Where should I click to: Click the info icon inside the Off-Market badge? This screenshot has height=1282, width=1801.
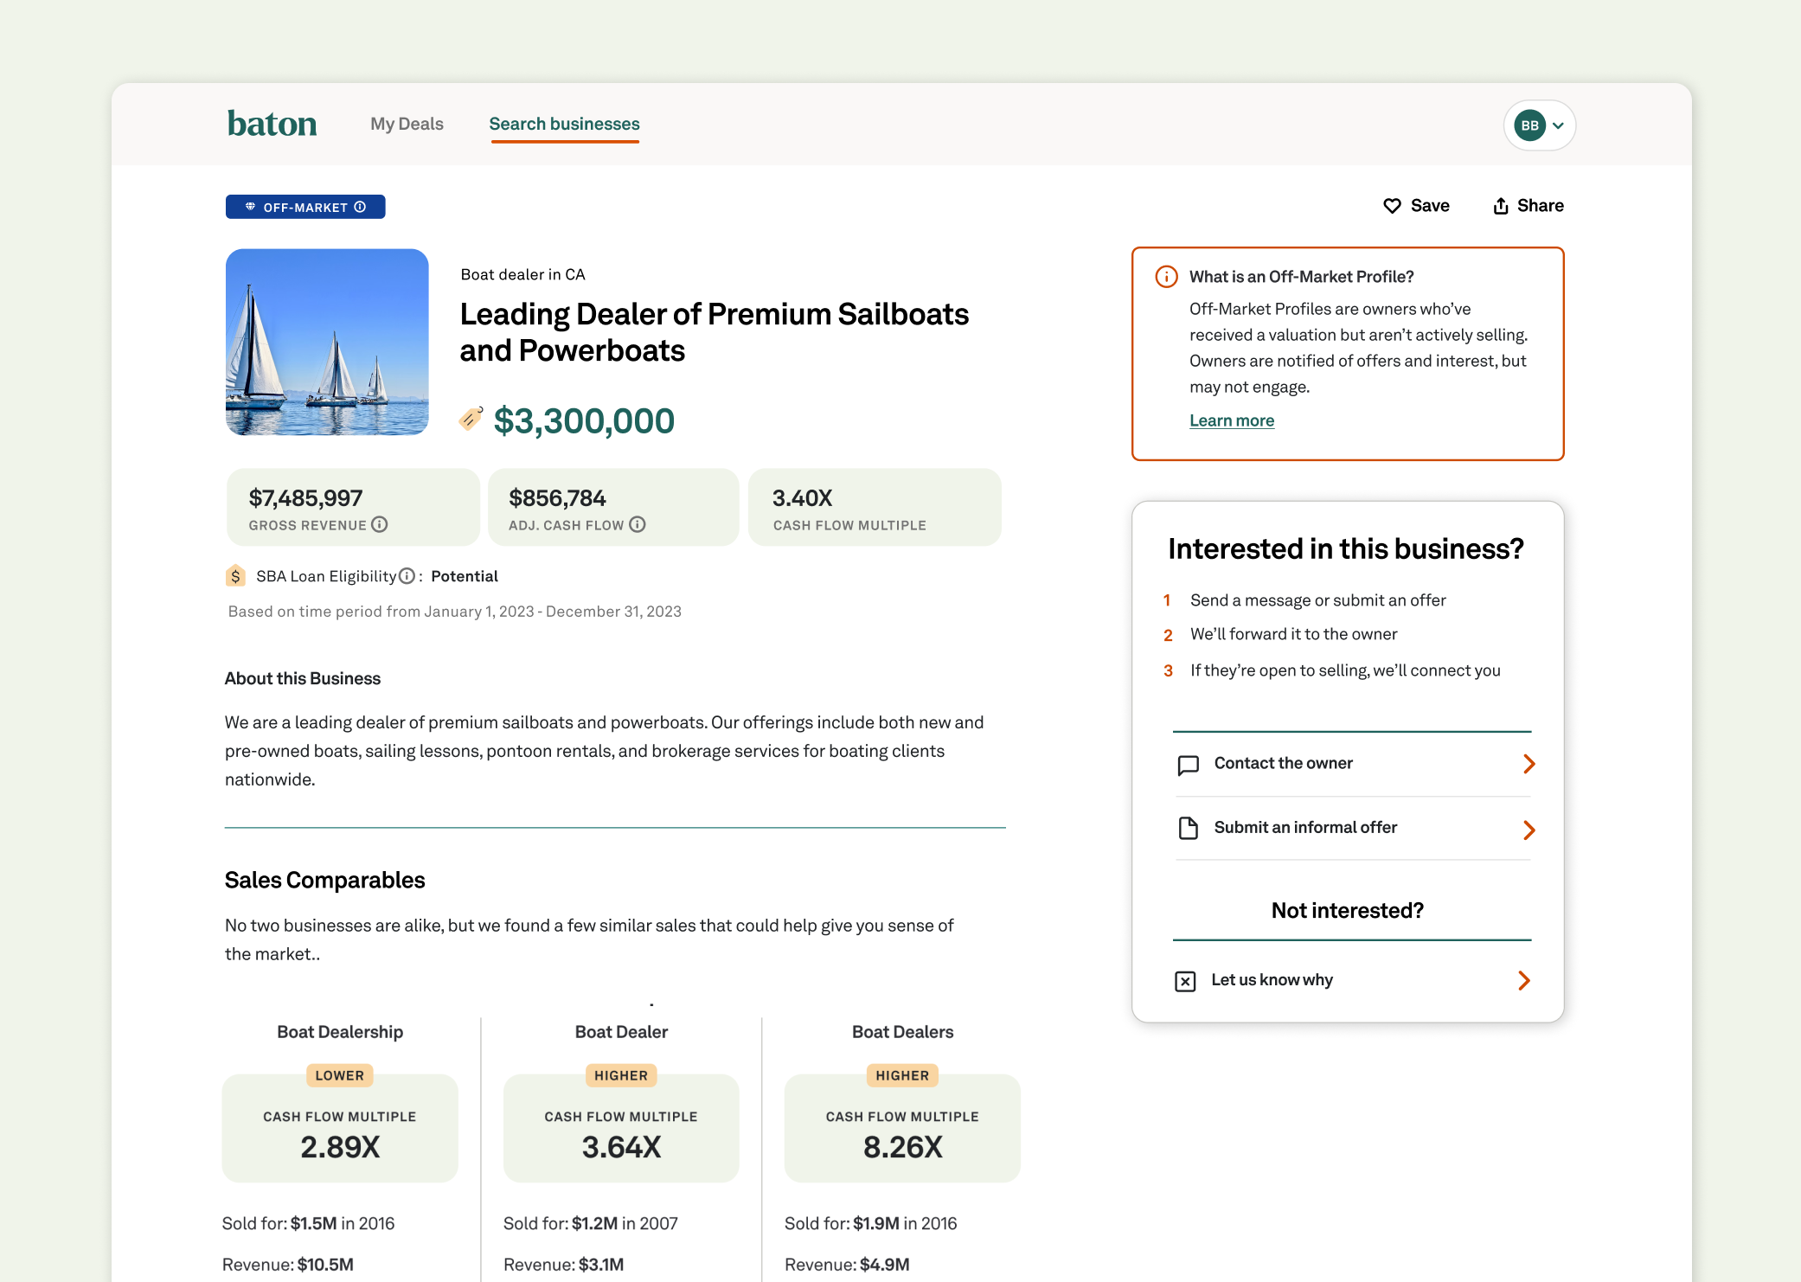click(361, 206)
